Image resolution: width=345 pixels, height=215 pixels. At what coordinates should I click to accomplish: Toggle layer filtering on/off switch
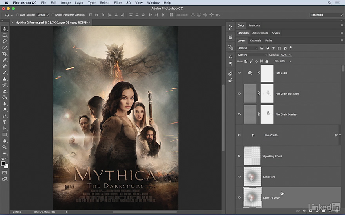click(291, 48)
